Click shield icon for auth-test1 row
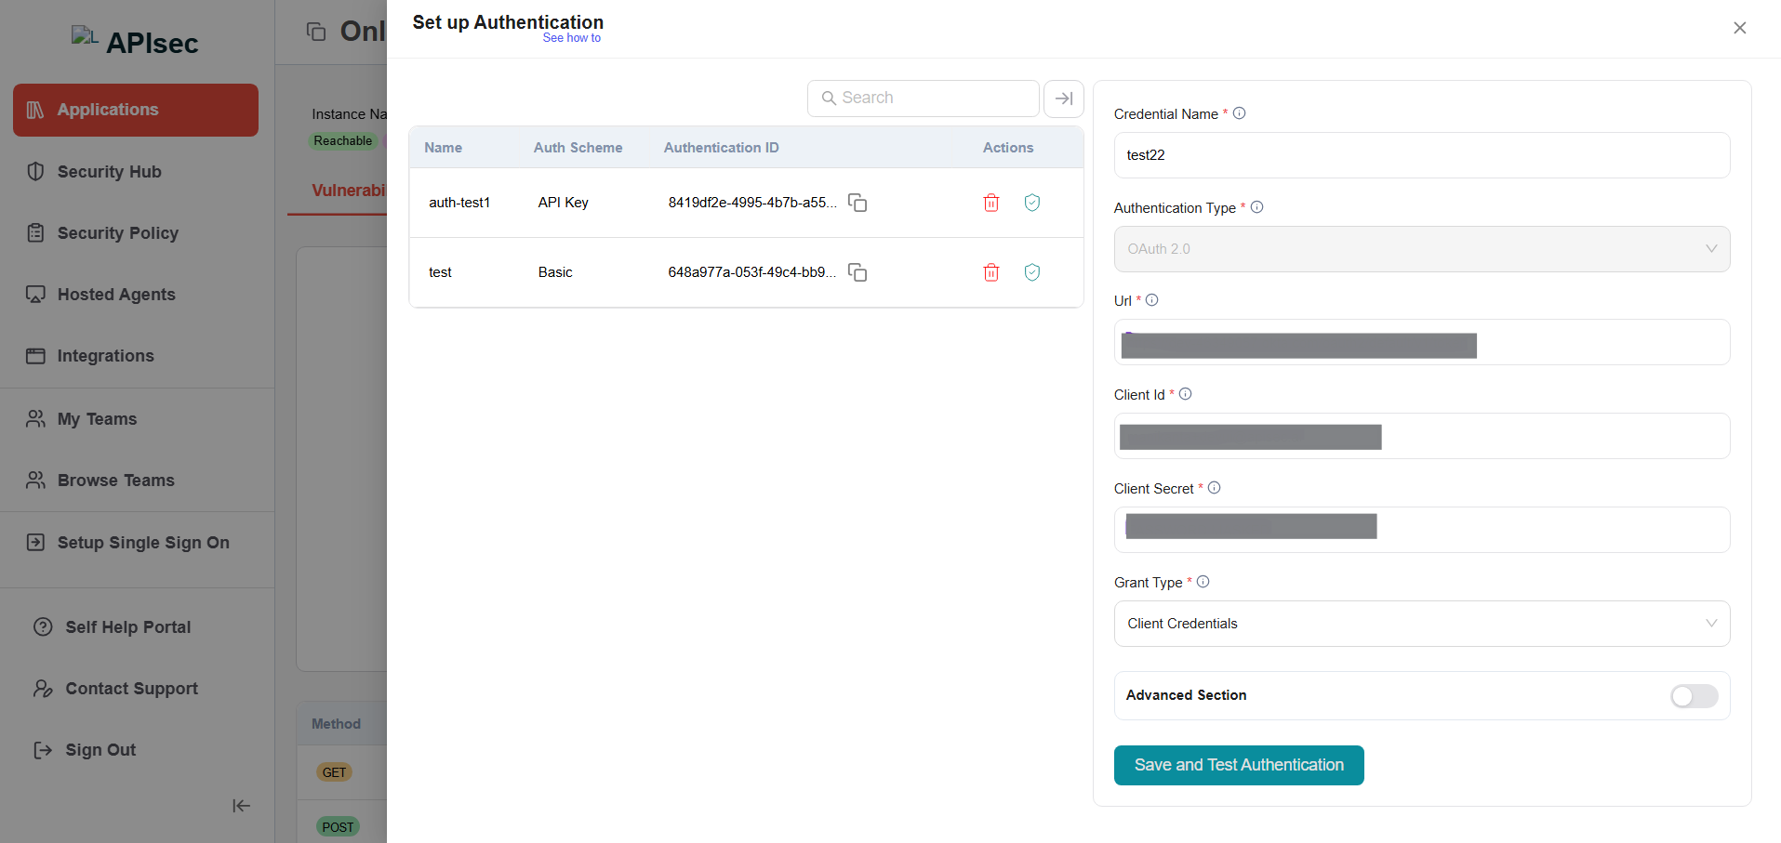Screen dimensions: 1781x843 [x=1031, y=203]
